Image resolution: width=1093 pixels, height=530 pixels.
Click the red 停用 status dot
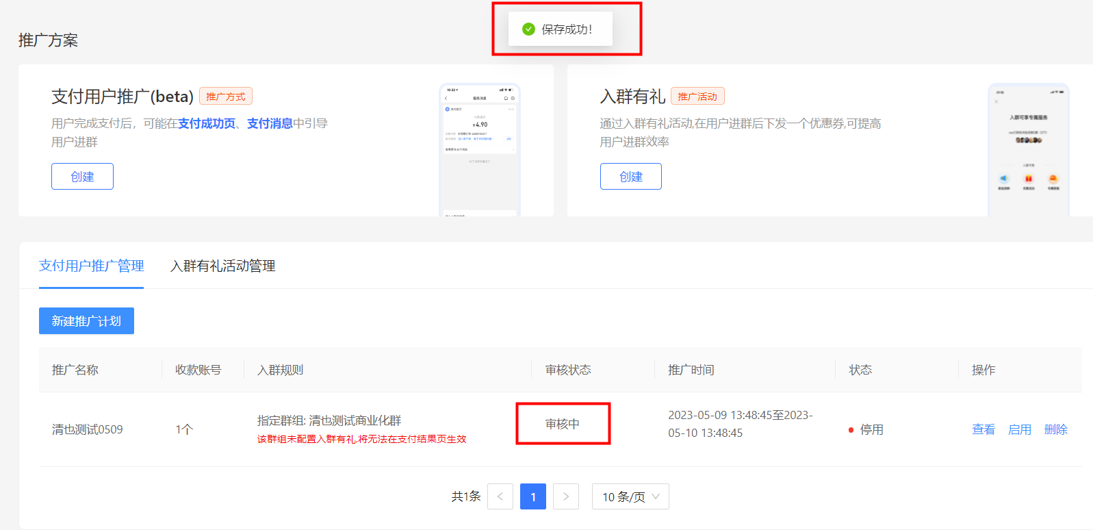pyautogui.click(x=851, y=430)
